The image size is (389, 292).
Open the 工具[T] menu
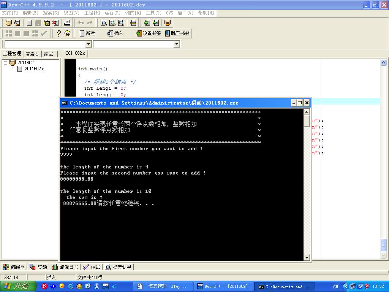153,13
